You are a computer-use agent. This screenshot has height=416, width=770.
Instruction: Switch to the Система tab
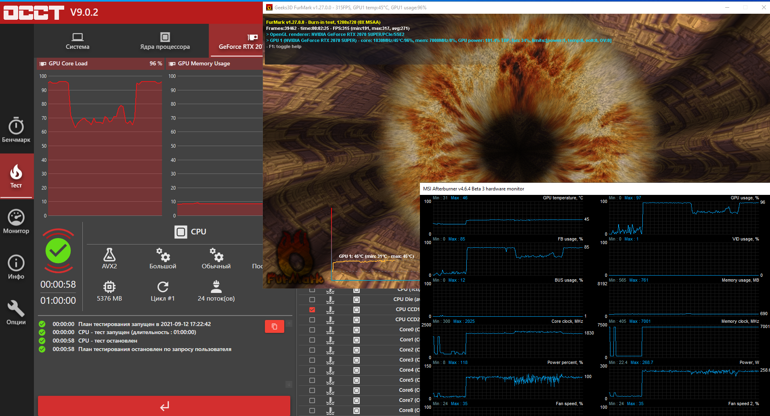click(78, 41)
